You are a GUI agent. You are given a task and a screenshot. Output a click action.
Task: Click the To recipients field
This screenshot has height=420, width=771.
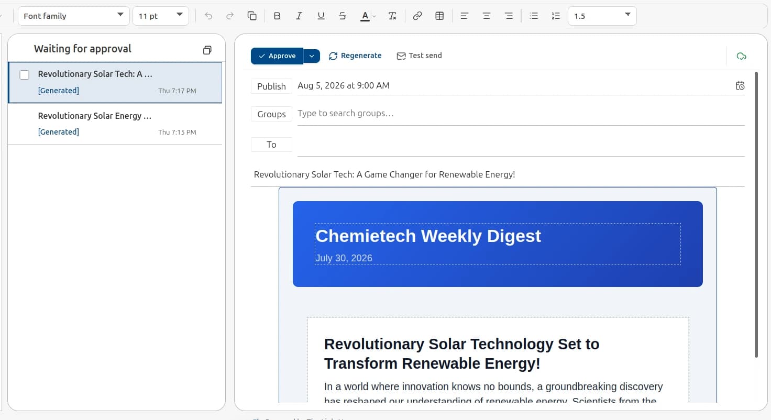[521, 145]
